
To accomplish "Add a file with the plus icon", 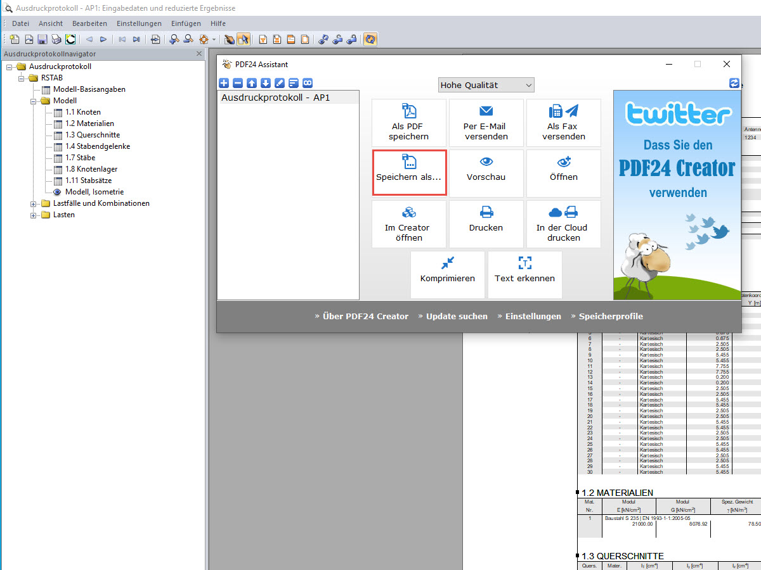I will [x=223, y=83].
